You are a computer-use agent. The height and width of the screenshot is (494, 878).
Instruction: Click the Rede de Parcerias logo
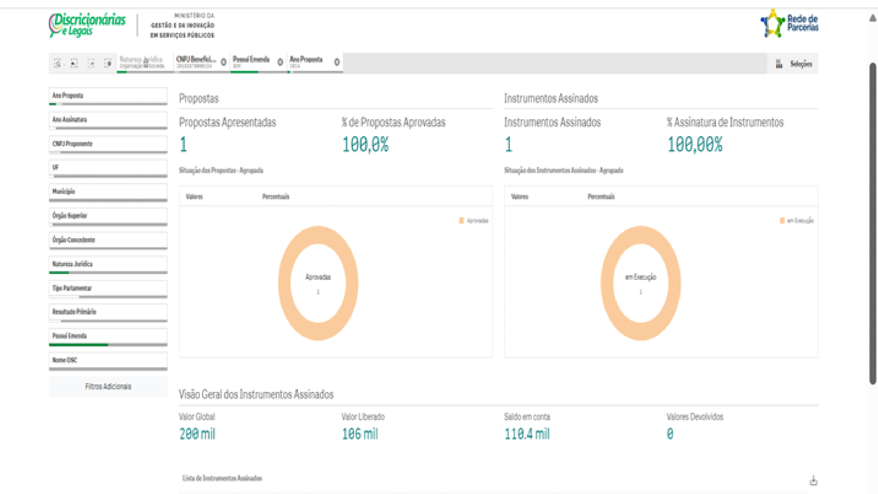[x=789, y=23]
